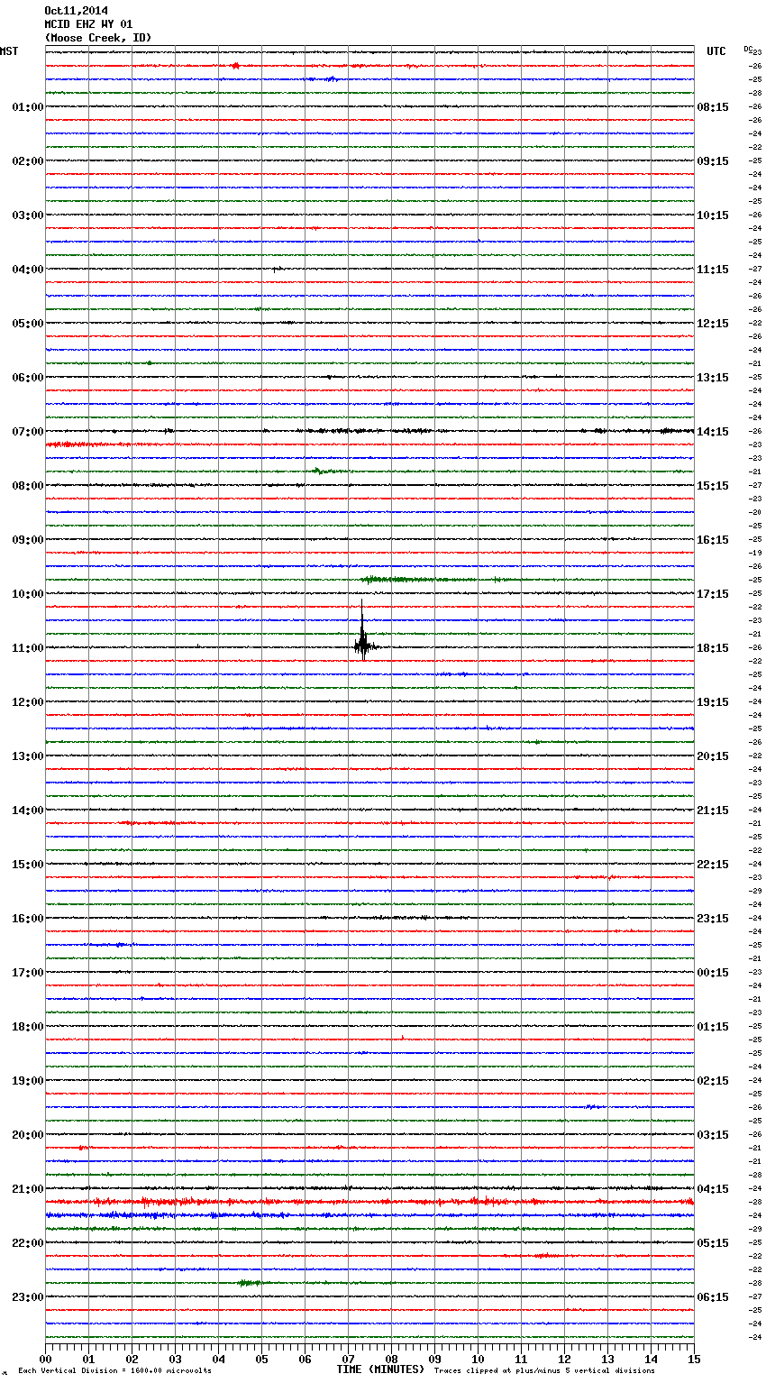Click the 08:15 UTC time label

click(713, 107)
